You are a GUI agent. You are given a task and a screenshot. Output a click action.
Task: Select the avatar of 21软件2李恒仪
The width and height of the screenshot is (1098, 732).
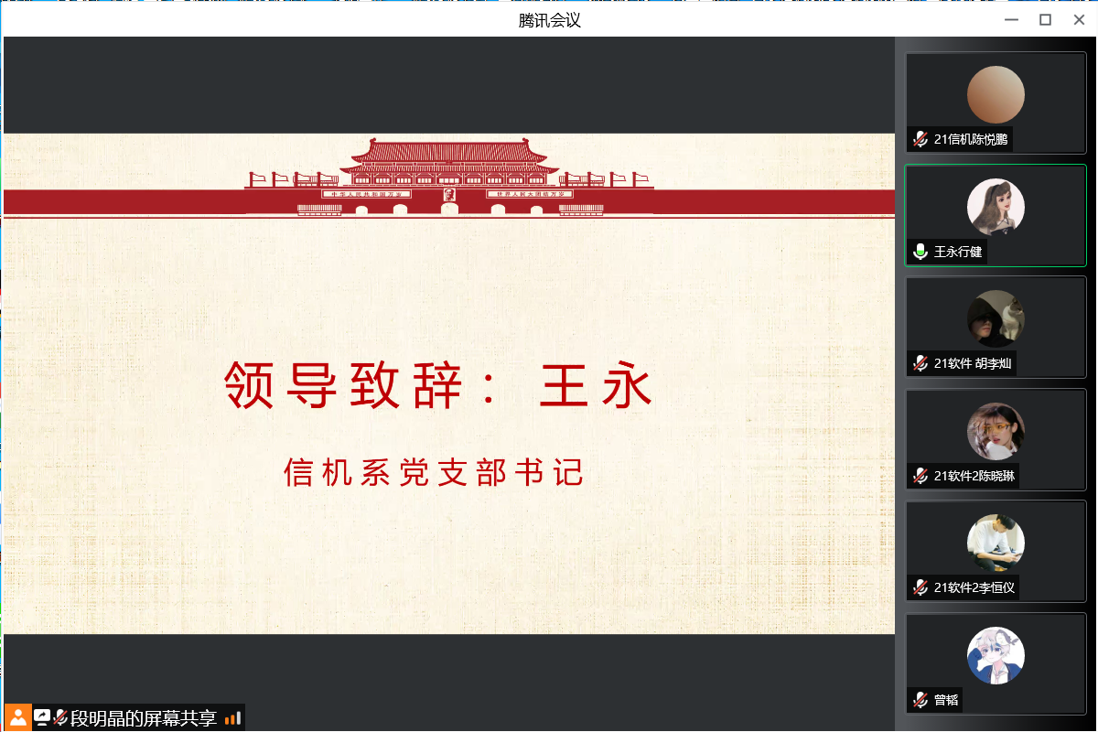pos(996,543)
